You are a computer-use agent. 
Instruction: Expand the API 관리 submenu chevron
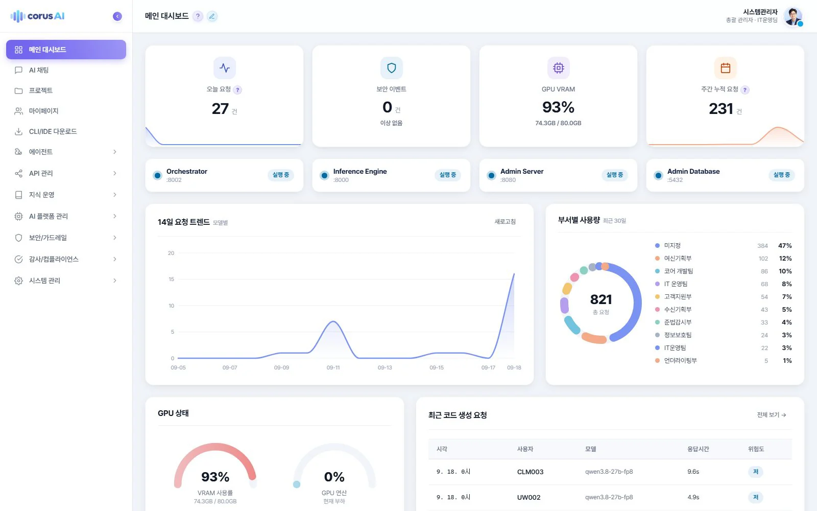click(115, 173)
